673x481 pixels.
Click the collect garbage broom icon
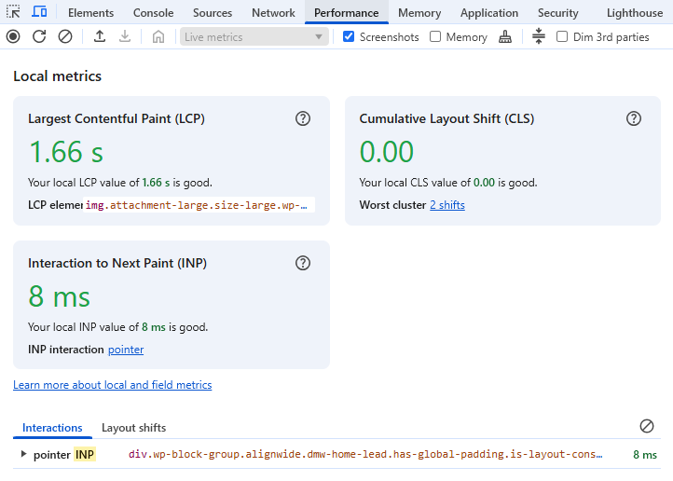[505, 37]
